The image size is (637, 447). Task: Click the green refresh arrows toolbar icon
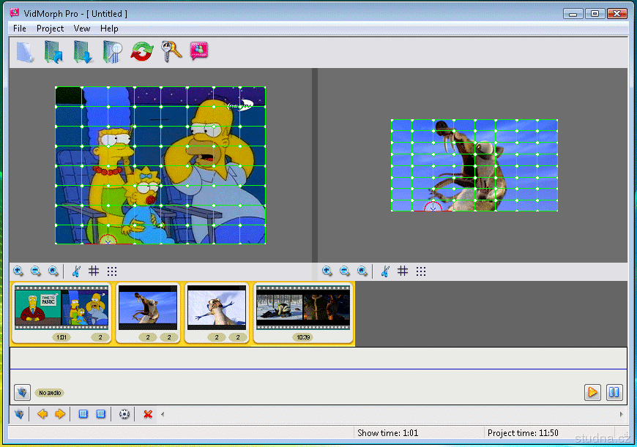pyautogui.click(x=141, y=52)
